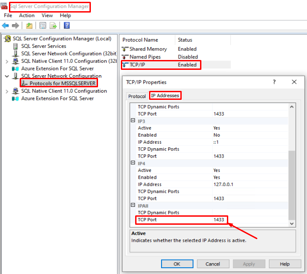The height and width of the screenshot is (274, 307).
Task: Click the scrollbar down arrow in the properties list
Action: coord(292,223)
